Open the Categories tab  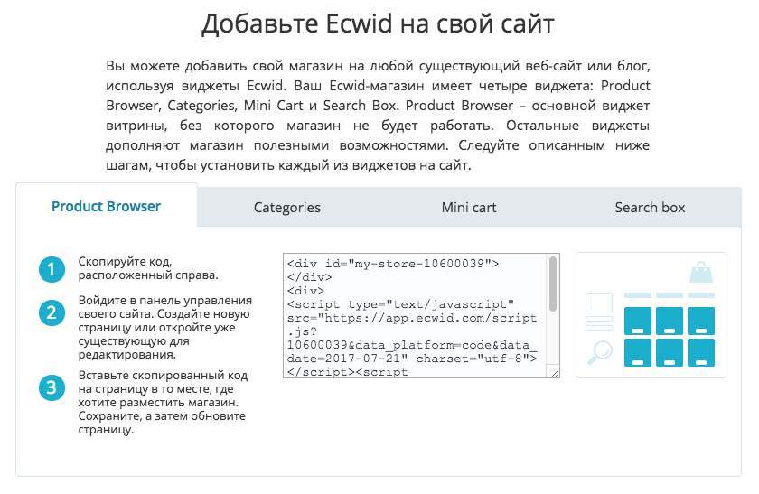(287, 208)
